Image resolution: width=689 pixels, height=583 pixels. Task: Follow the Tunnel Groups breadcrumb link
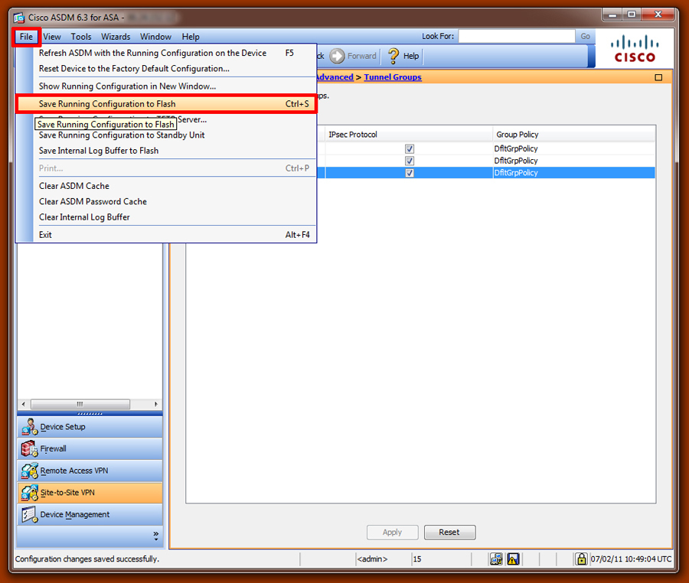(x=393, y=77)
